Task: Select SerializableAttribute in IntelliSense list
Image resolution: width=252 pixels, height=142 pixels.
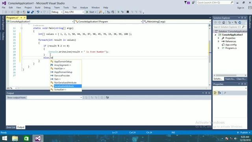Action: (66, 86)
